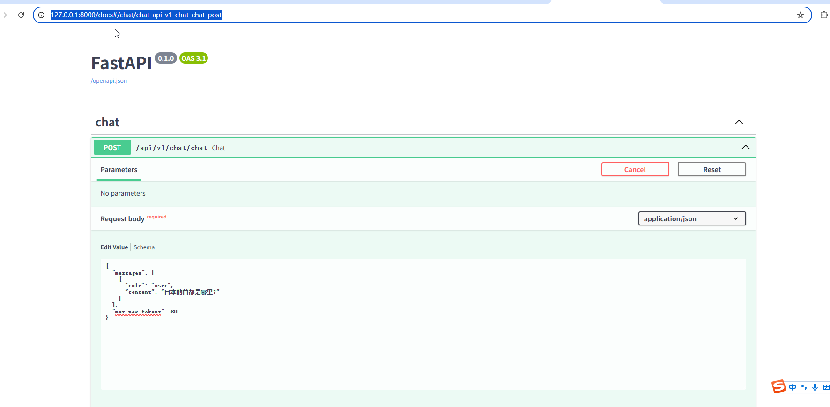Activate Sogou voice input microphone

pos(815,387)
